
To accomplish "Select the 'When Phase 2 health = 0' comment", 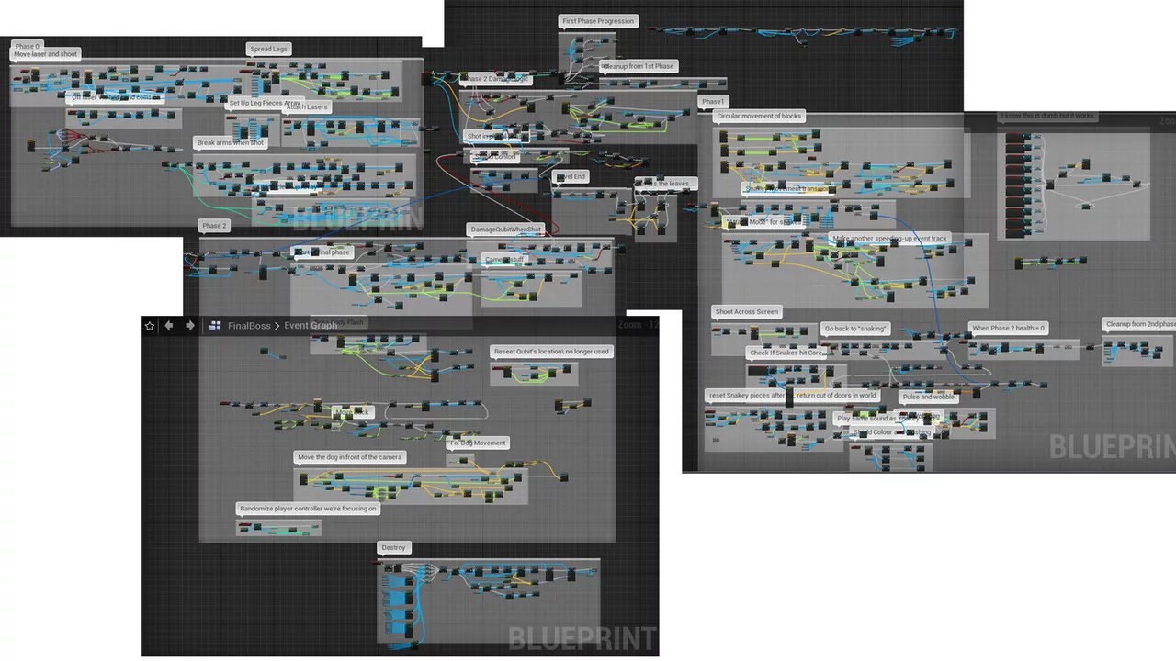I will tap(1009, 328).
